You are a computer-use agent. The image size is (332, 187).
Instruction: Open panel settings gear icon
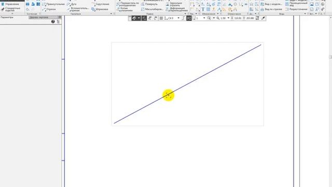(x=60, y=17)
